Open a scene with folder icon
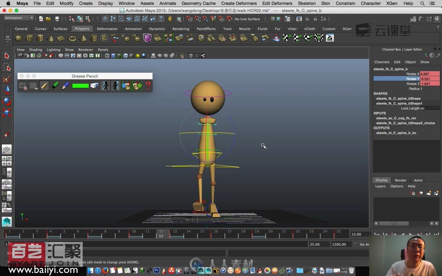Image resolution: width=442 pixels, height=276 pixels. (49, 19)
